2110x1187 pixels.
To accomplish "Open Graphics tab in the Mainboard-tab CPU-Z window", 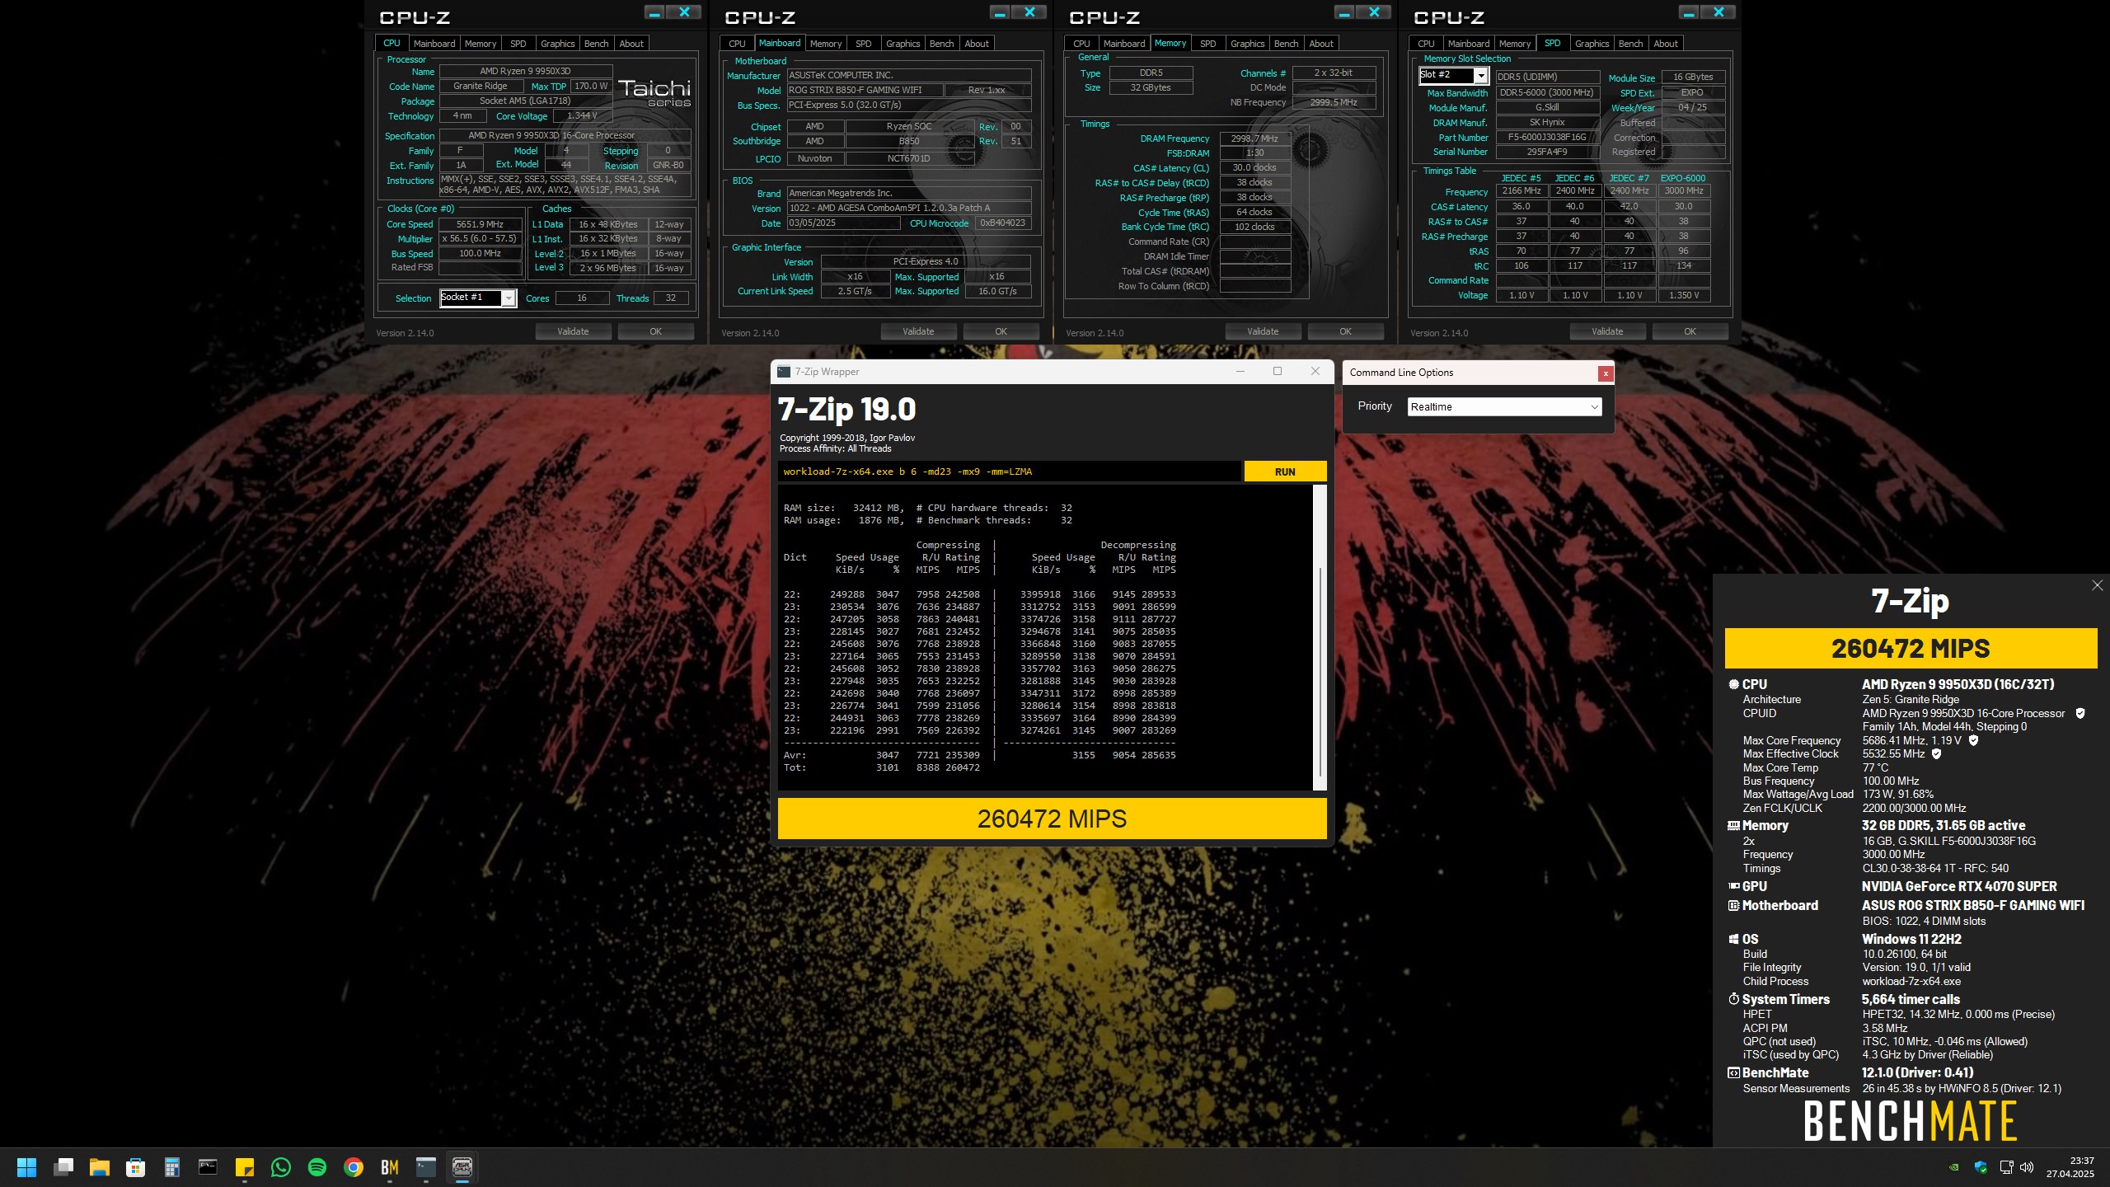I will point(903,44).
